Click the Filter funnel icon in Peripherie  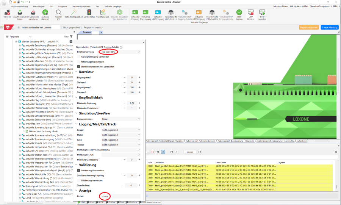click(71, 36)
